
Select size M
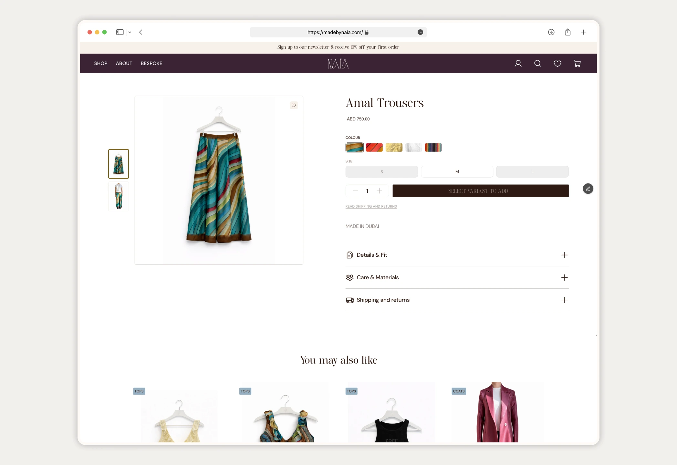pos(457,171)
